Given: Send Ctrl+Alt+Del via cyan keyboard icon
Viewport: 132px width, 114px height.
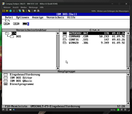Looking at the screenshot, I should (20, 11).
